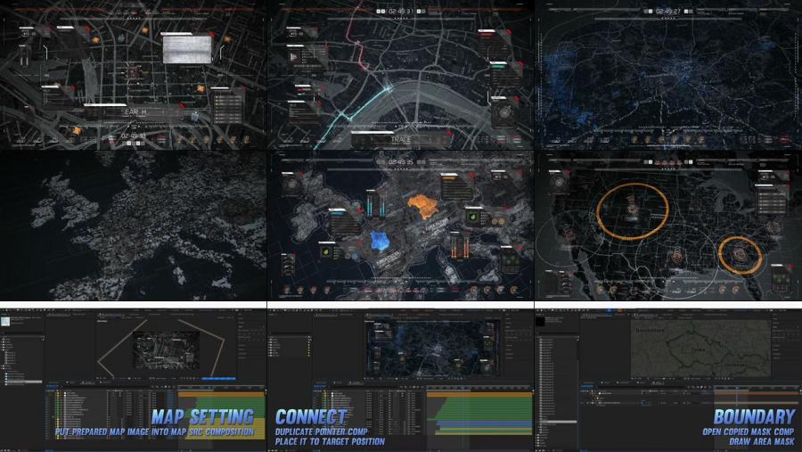Open the pixelated Europe map preview
The width and height of the screenshot is (802, 452).
[133, 225]
